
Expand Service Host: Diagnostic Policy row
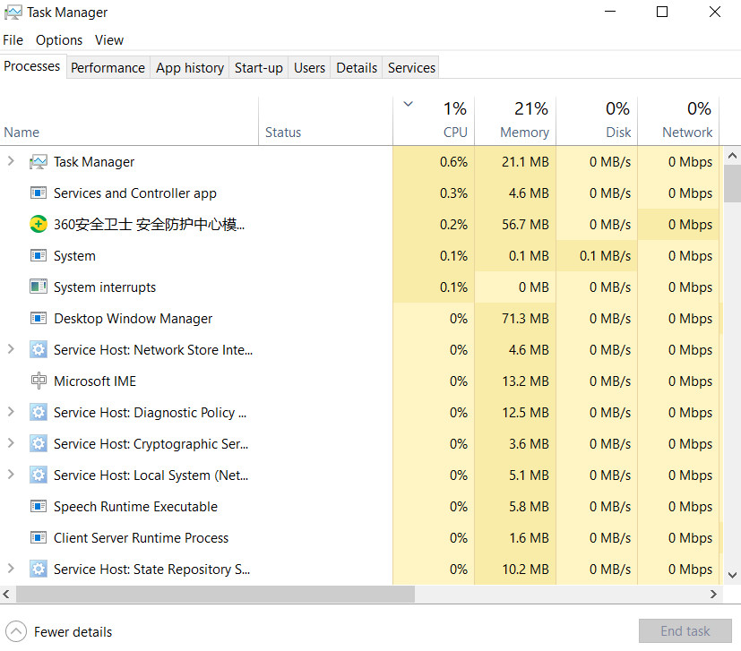11,412
